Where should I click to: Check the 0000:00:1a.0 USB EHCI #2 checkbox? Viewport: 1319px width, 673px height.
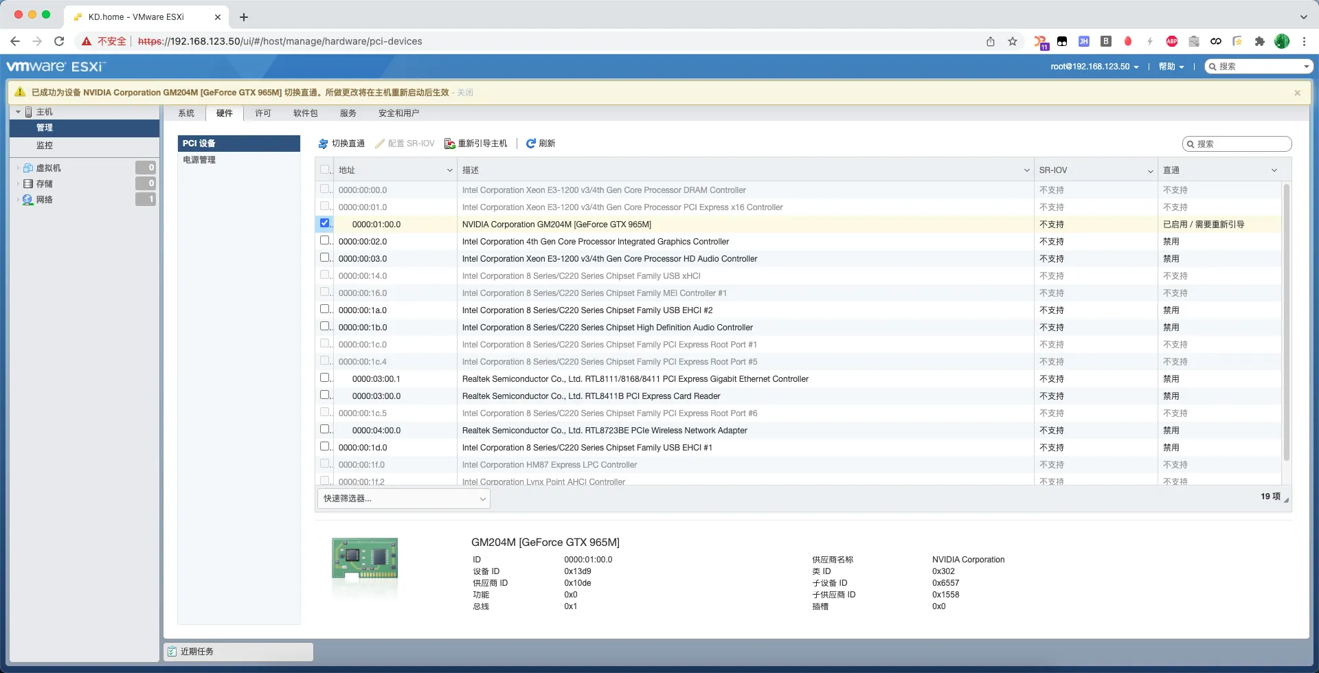325,309
